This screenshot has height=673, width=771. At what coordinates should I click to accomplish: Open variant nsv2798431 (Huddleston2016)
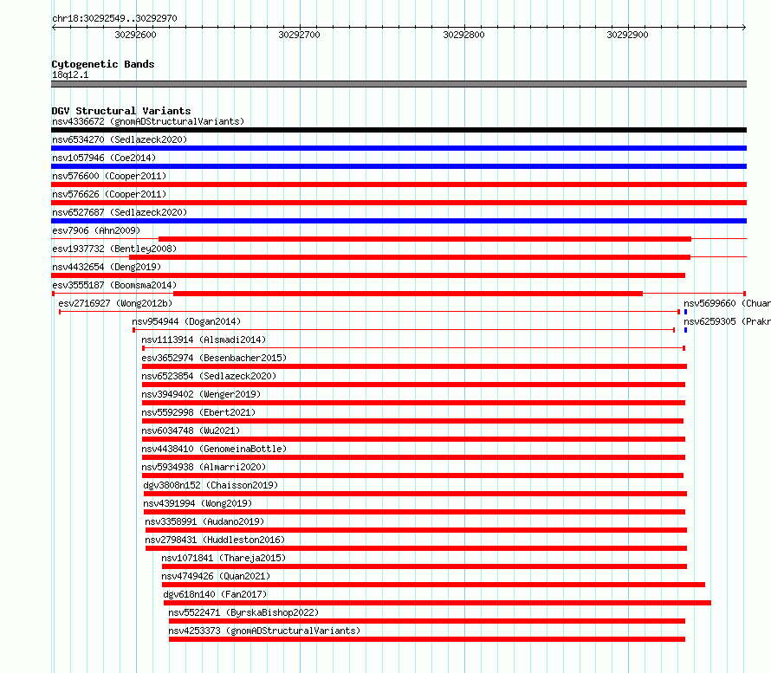tap(215, 540)
